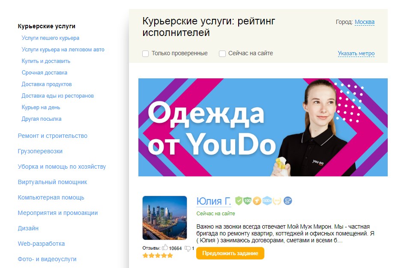
Task: Go to 'Доставка продуктов' subcategory
Action: pyautogui.click(x=47, y=84)
